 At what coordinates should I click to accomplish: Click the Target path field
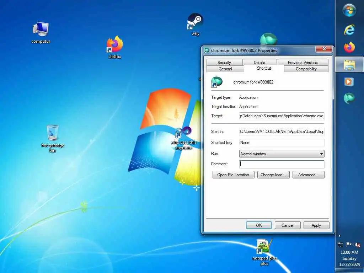point(282,116)
